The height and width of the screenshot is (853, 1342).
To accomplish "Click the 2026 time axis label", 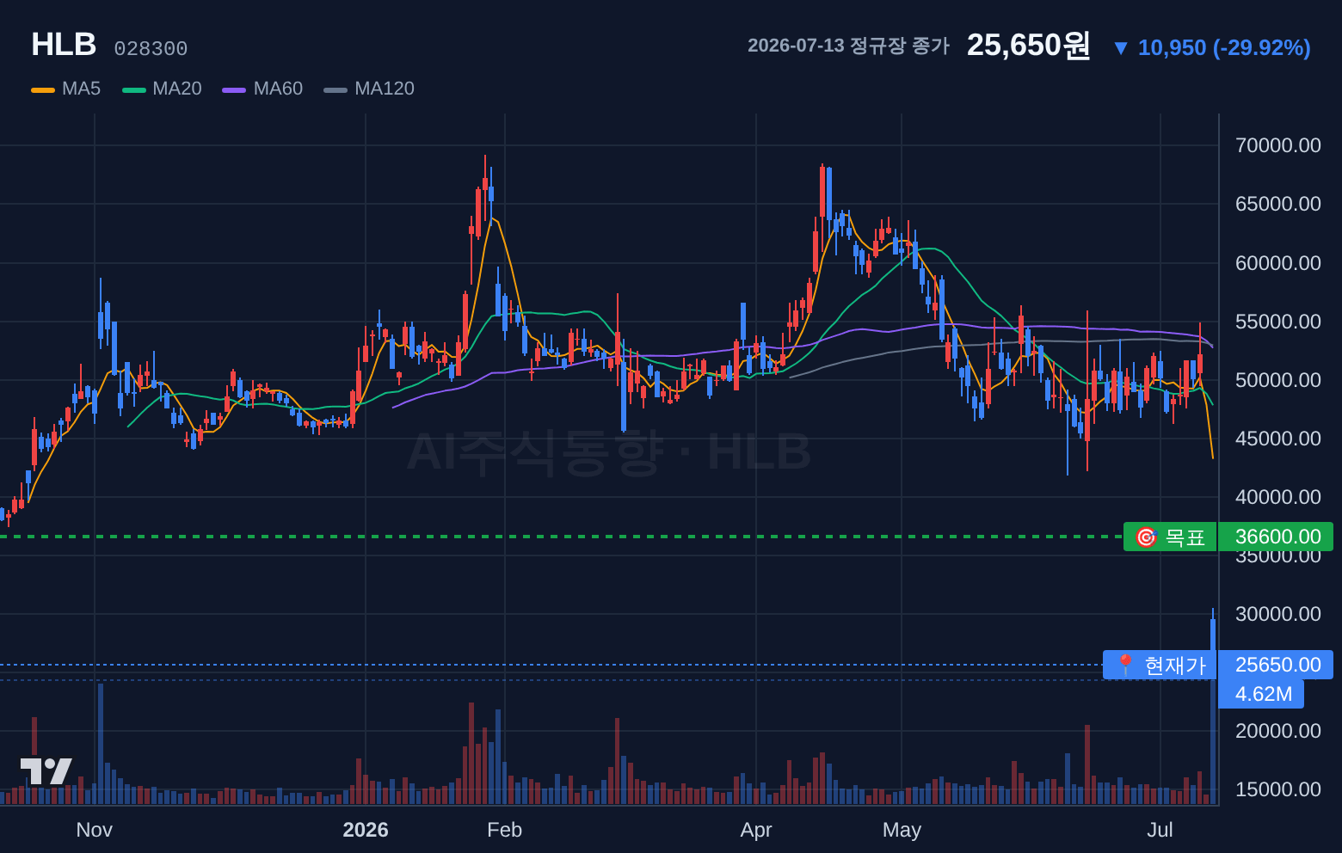I will (366, 830).
